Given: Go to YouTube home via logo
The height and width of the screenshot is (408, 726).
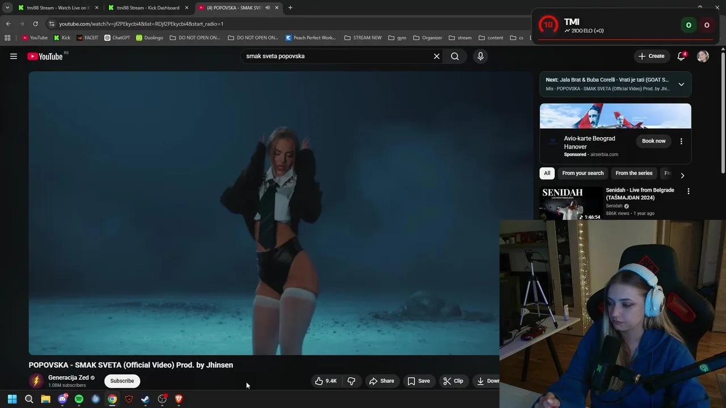Looking at the screenshot, I should pyautogui.click(x=45, y=56).
